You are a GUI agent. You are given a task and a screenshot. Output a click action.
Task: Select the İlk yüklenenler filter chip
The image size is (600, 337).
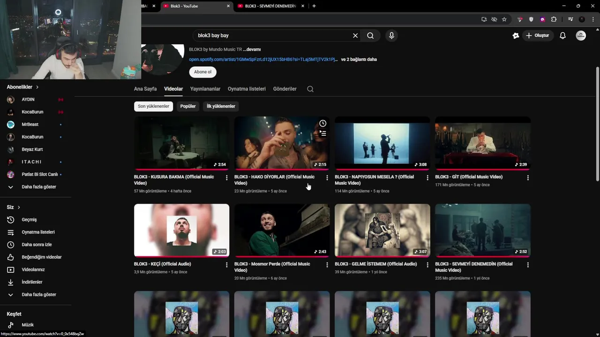tap(221, 106)
